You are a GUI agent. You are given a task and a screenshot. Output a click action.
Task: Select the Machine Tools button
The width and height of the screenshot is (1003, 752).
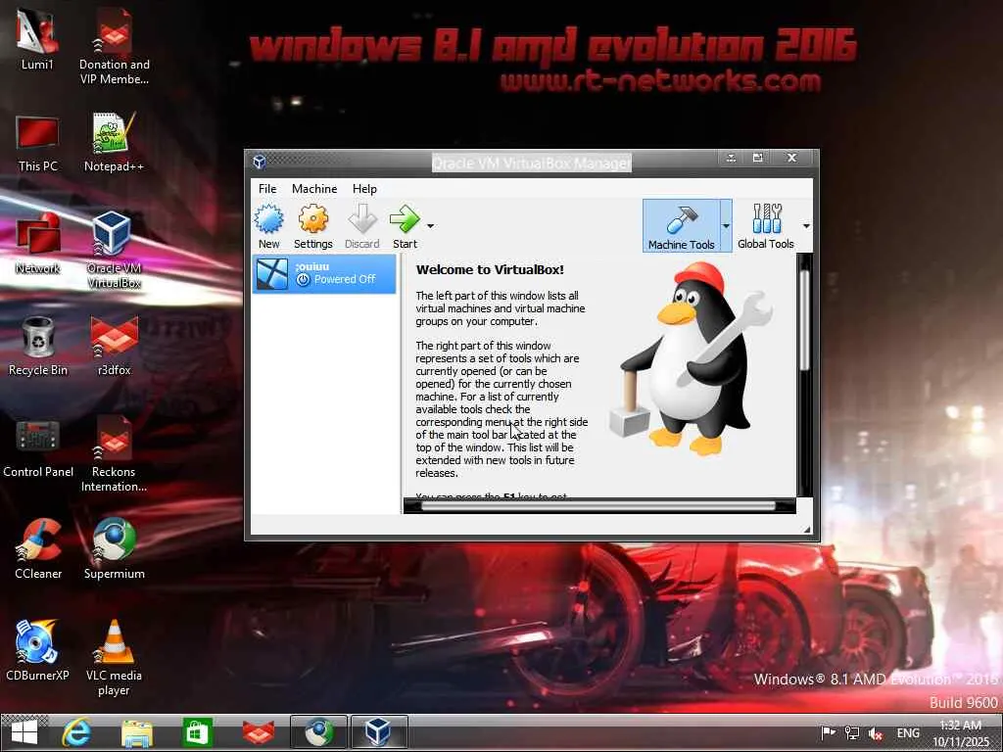pyautogui.click(x=682, y=226)
